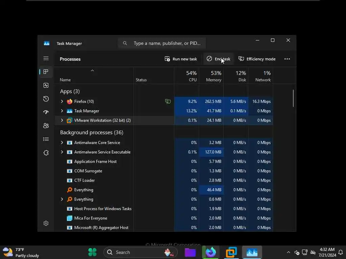Open the weather widget on taskbar

(x=21, y=252)
